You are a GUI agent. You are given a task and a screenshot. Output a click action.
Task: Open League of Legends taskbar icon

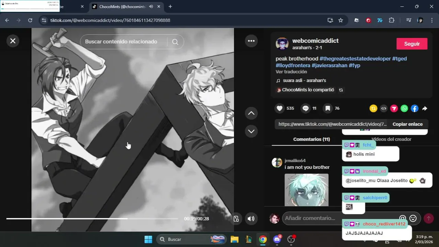[x=248, y=239]
